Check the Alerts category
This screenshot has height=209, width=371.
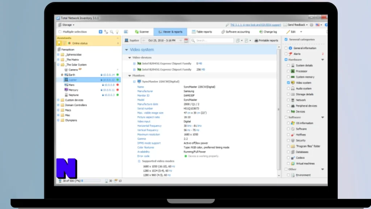point(286,54)
